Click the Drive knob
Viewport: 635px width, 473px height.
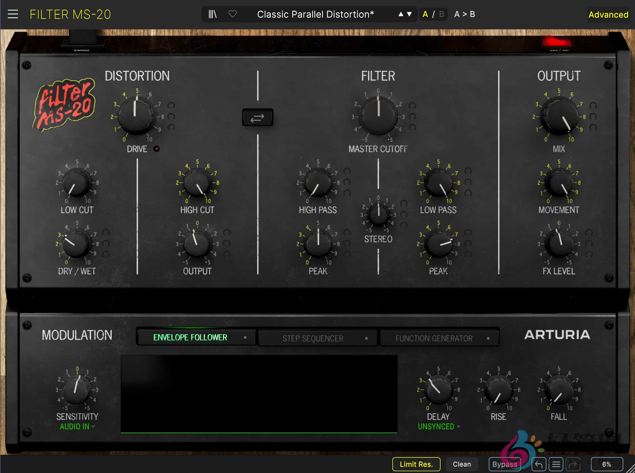point(136,115)
